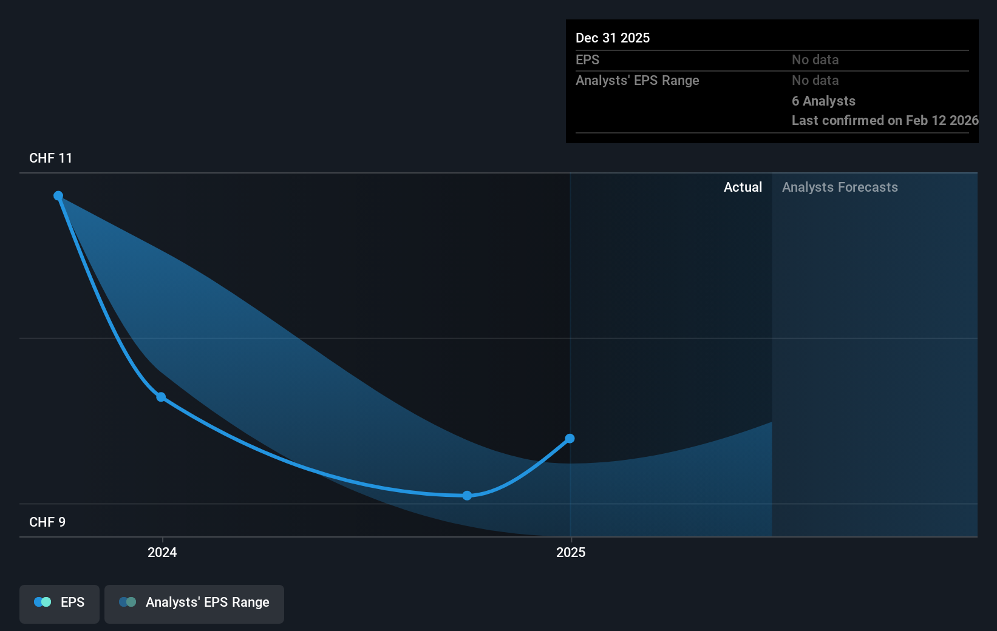This screenshot has width=997, height=631.
Task: Click the CHF 9 y-axis label
Action: coord(47,522)
